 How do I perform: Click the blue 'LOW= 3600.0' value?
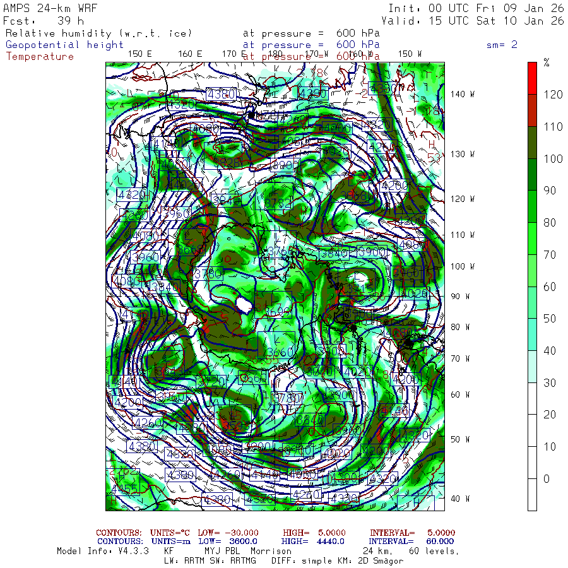coord(228,541)
